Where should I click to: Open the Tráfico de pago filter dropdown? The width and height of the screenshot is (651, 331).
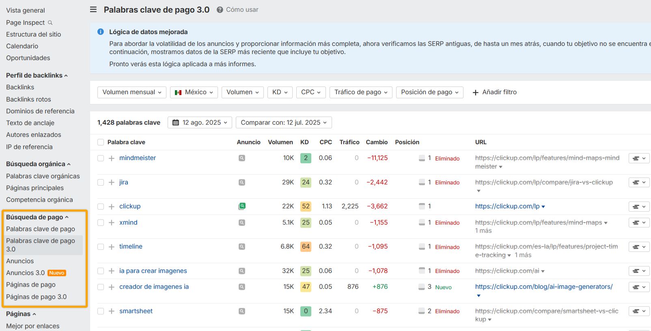click(361, 92)
